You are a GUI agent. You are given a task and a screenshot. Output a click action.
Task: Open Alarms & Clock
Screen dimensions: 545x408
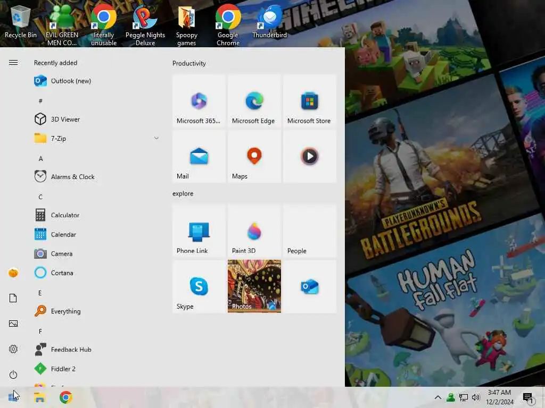click(97, 176)
